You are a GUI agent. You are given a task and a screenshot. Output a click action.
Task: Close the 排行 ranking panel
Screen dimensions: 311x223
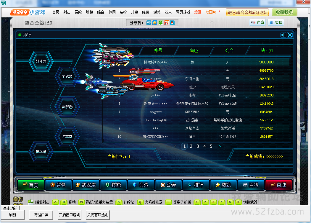point(290,35)
